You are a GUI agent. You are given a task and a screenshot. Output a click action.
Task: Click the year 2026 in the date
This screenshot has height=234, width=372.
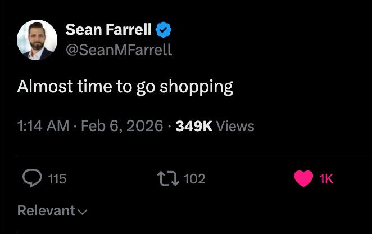pyautogui.click(x=147, y=126)
